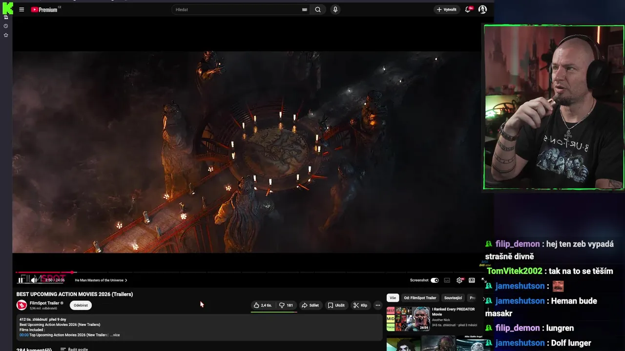625x351 pixels.
Task: Open I Ranked Every PREDATOR Movie thumbnail
Action: (408, 319)
